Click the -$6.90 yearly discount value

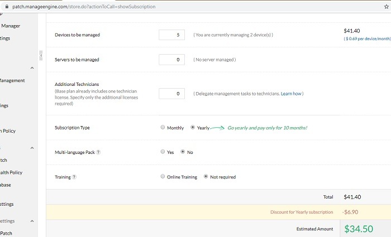350,212
